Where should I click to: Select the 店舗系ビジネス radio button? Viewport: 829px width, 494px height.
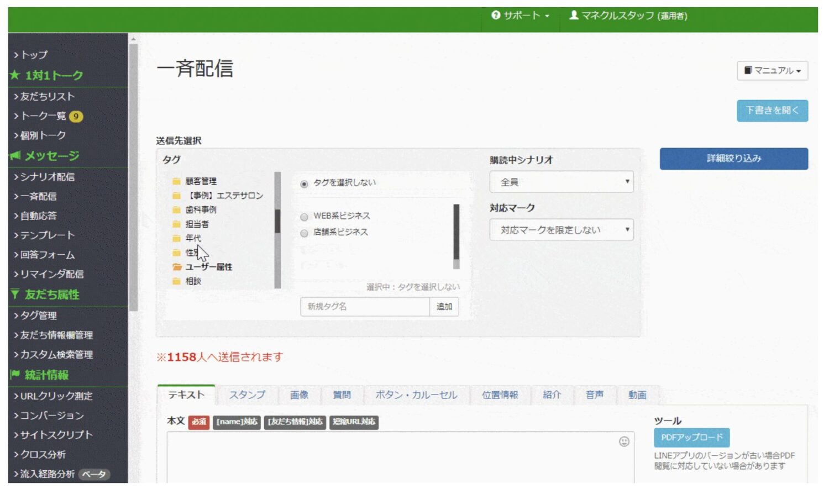pos(304,233)
